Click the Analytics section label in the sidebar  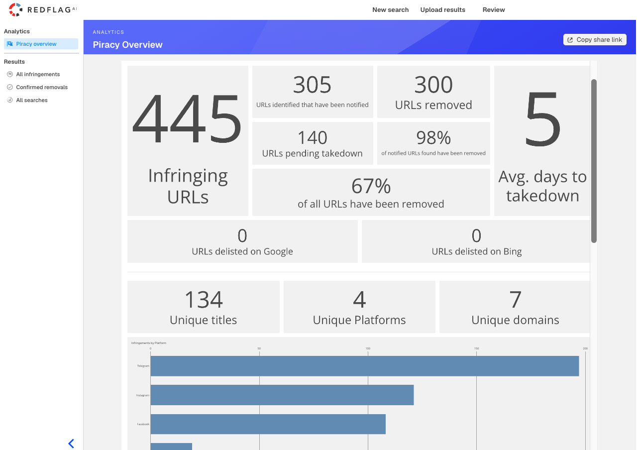point(17,31)
